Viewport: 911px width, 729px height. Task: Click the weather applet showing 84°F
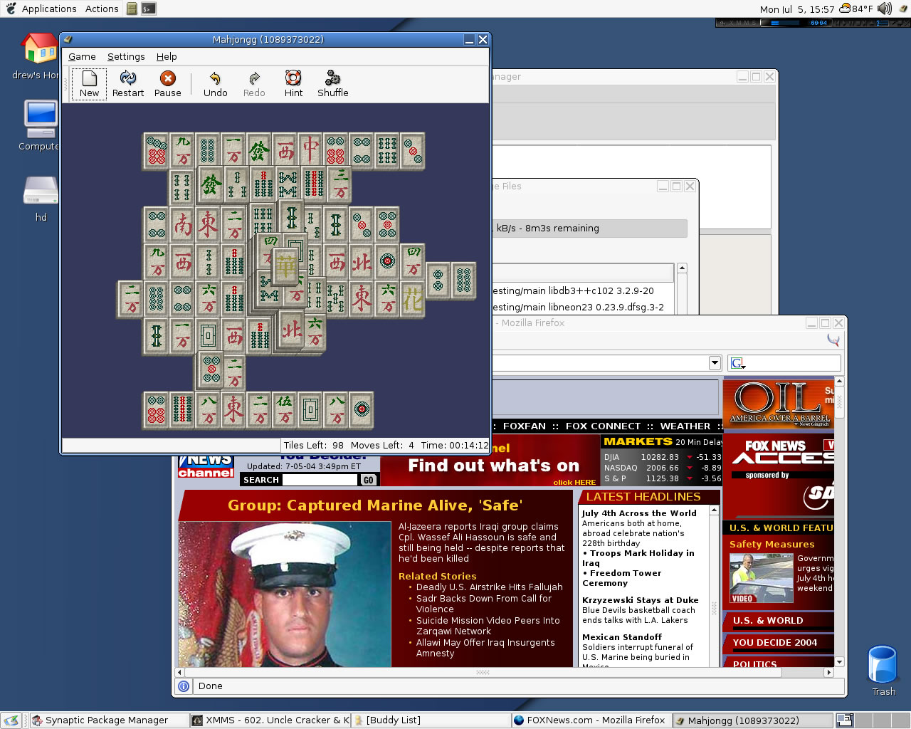(855, 9)
